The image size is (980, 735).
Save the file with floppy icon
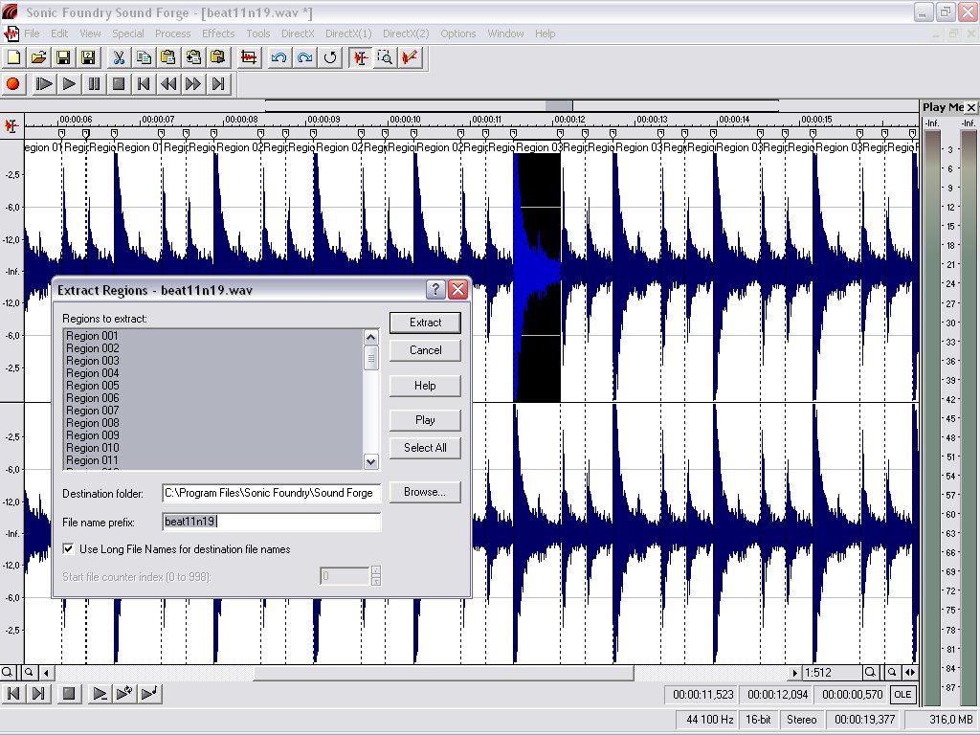click(63, 57)
